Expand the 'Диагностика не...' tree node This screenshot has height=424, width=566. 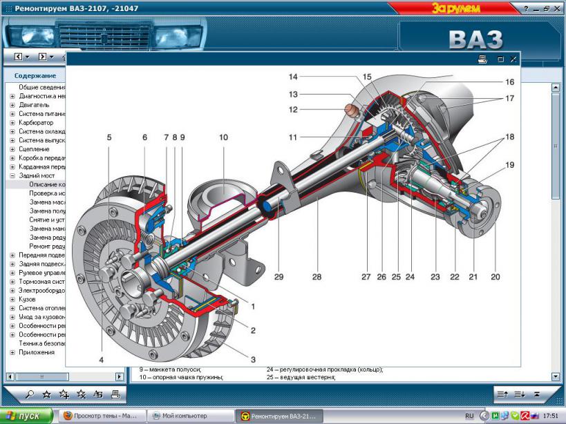point(12,96)
